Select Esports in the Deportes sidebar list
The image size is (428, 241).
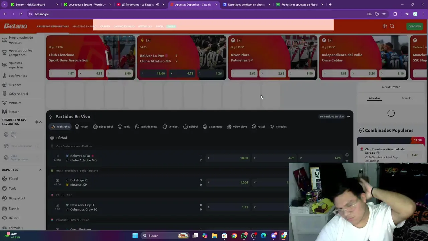pyautogui.click(x=14, y=208)
